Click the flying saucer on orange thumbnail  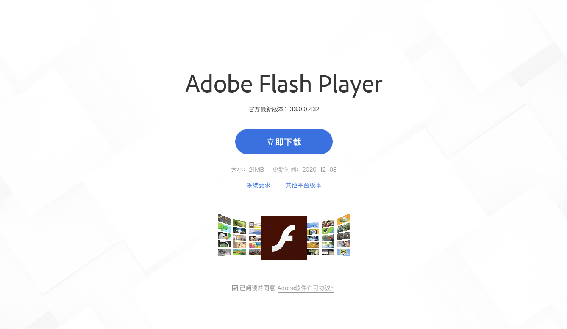343,219
